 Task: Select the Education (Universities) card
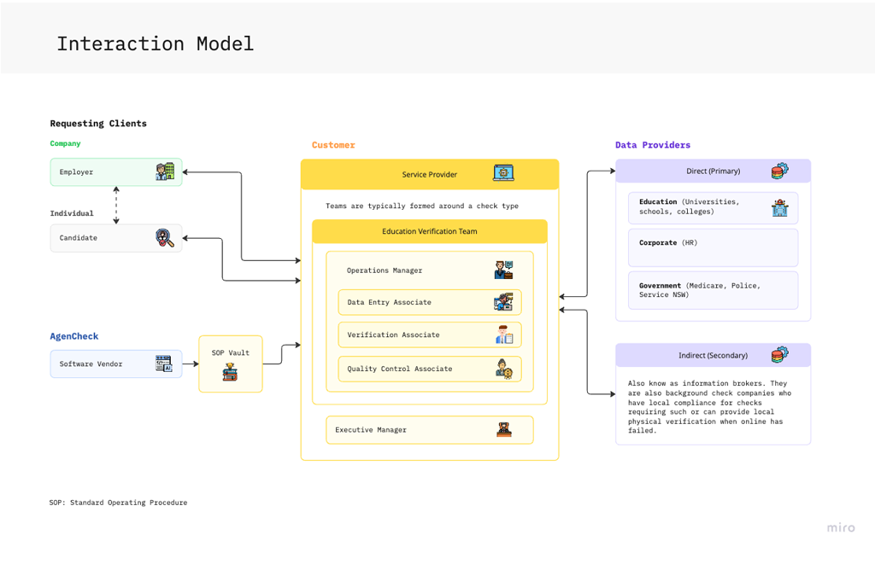(x=714, y=208)
